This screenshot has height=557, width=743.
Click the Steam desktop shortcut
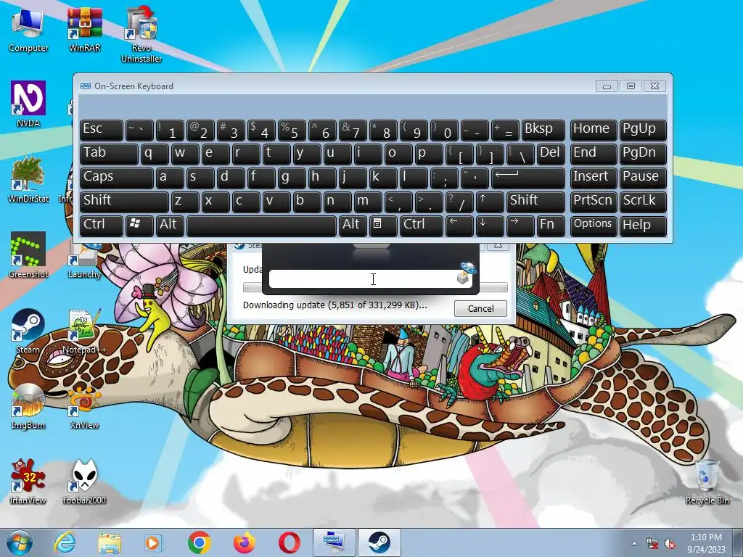point(28,331)
